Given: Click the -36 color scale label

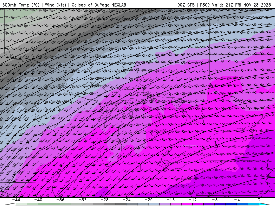Looking at the screenshot, I should 60,200.
